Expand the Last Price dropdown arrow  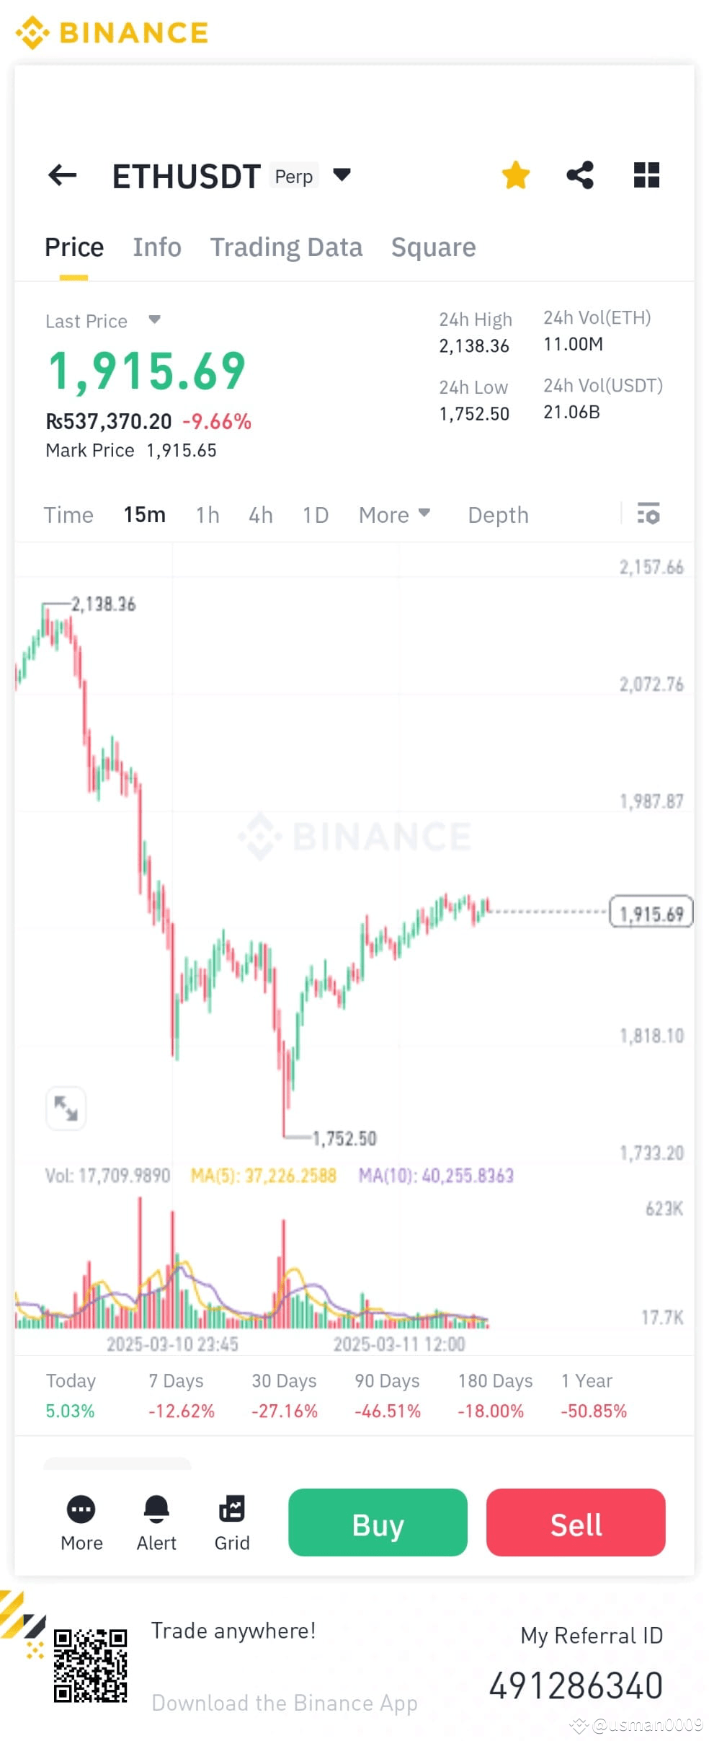(x=155, y=320)
